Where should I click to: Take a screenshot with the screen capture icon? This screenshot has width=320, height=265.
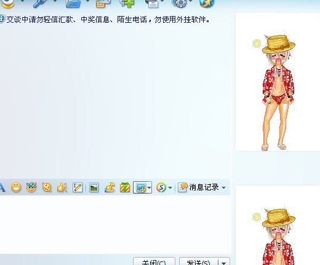[x=141, y=187]
